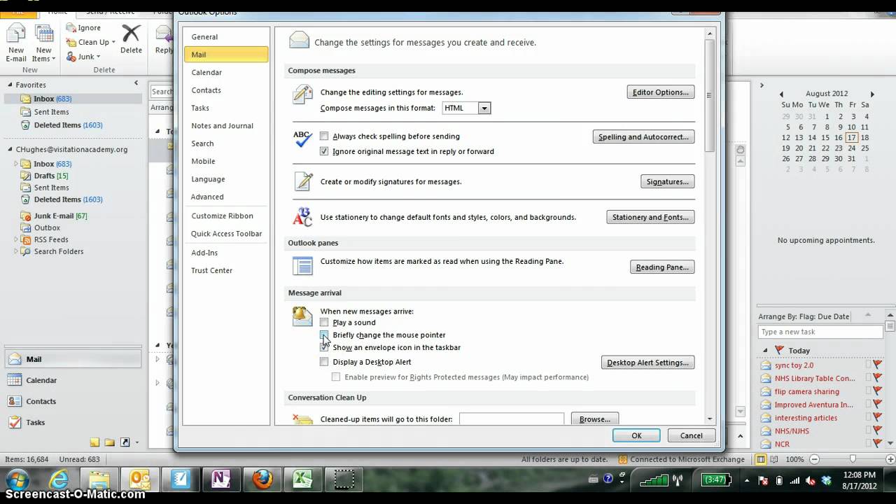The width and height of the screenshot is (896, 504).
Task: Click Ignore in the Delete group
Action: click(83, 27)
